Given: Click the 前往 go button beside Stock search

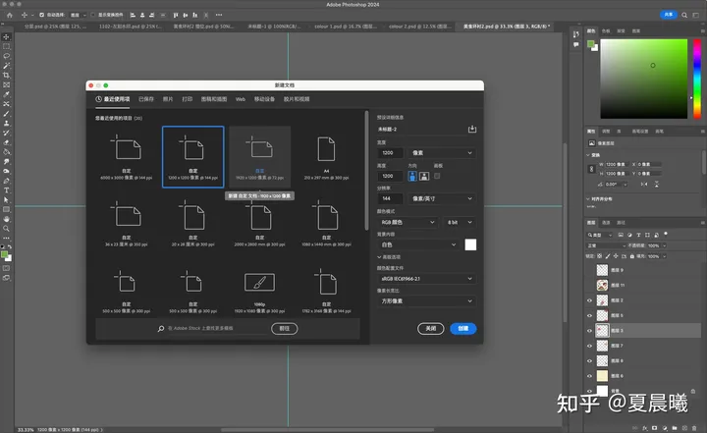Looking at the screenshot, I should (x=284, y=328).
